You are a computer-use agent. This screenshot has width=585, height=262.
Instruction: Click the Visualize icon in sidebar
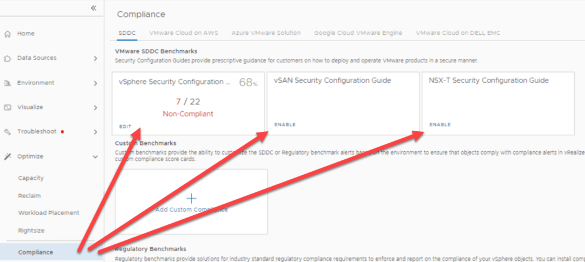[x=7, y=107]
